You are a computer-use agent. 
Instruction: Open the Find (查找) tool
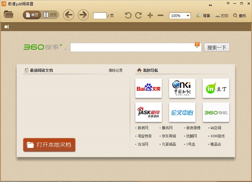pos(240,16)
